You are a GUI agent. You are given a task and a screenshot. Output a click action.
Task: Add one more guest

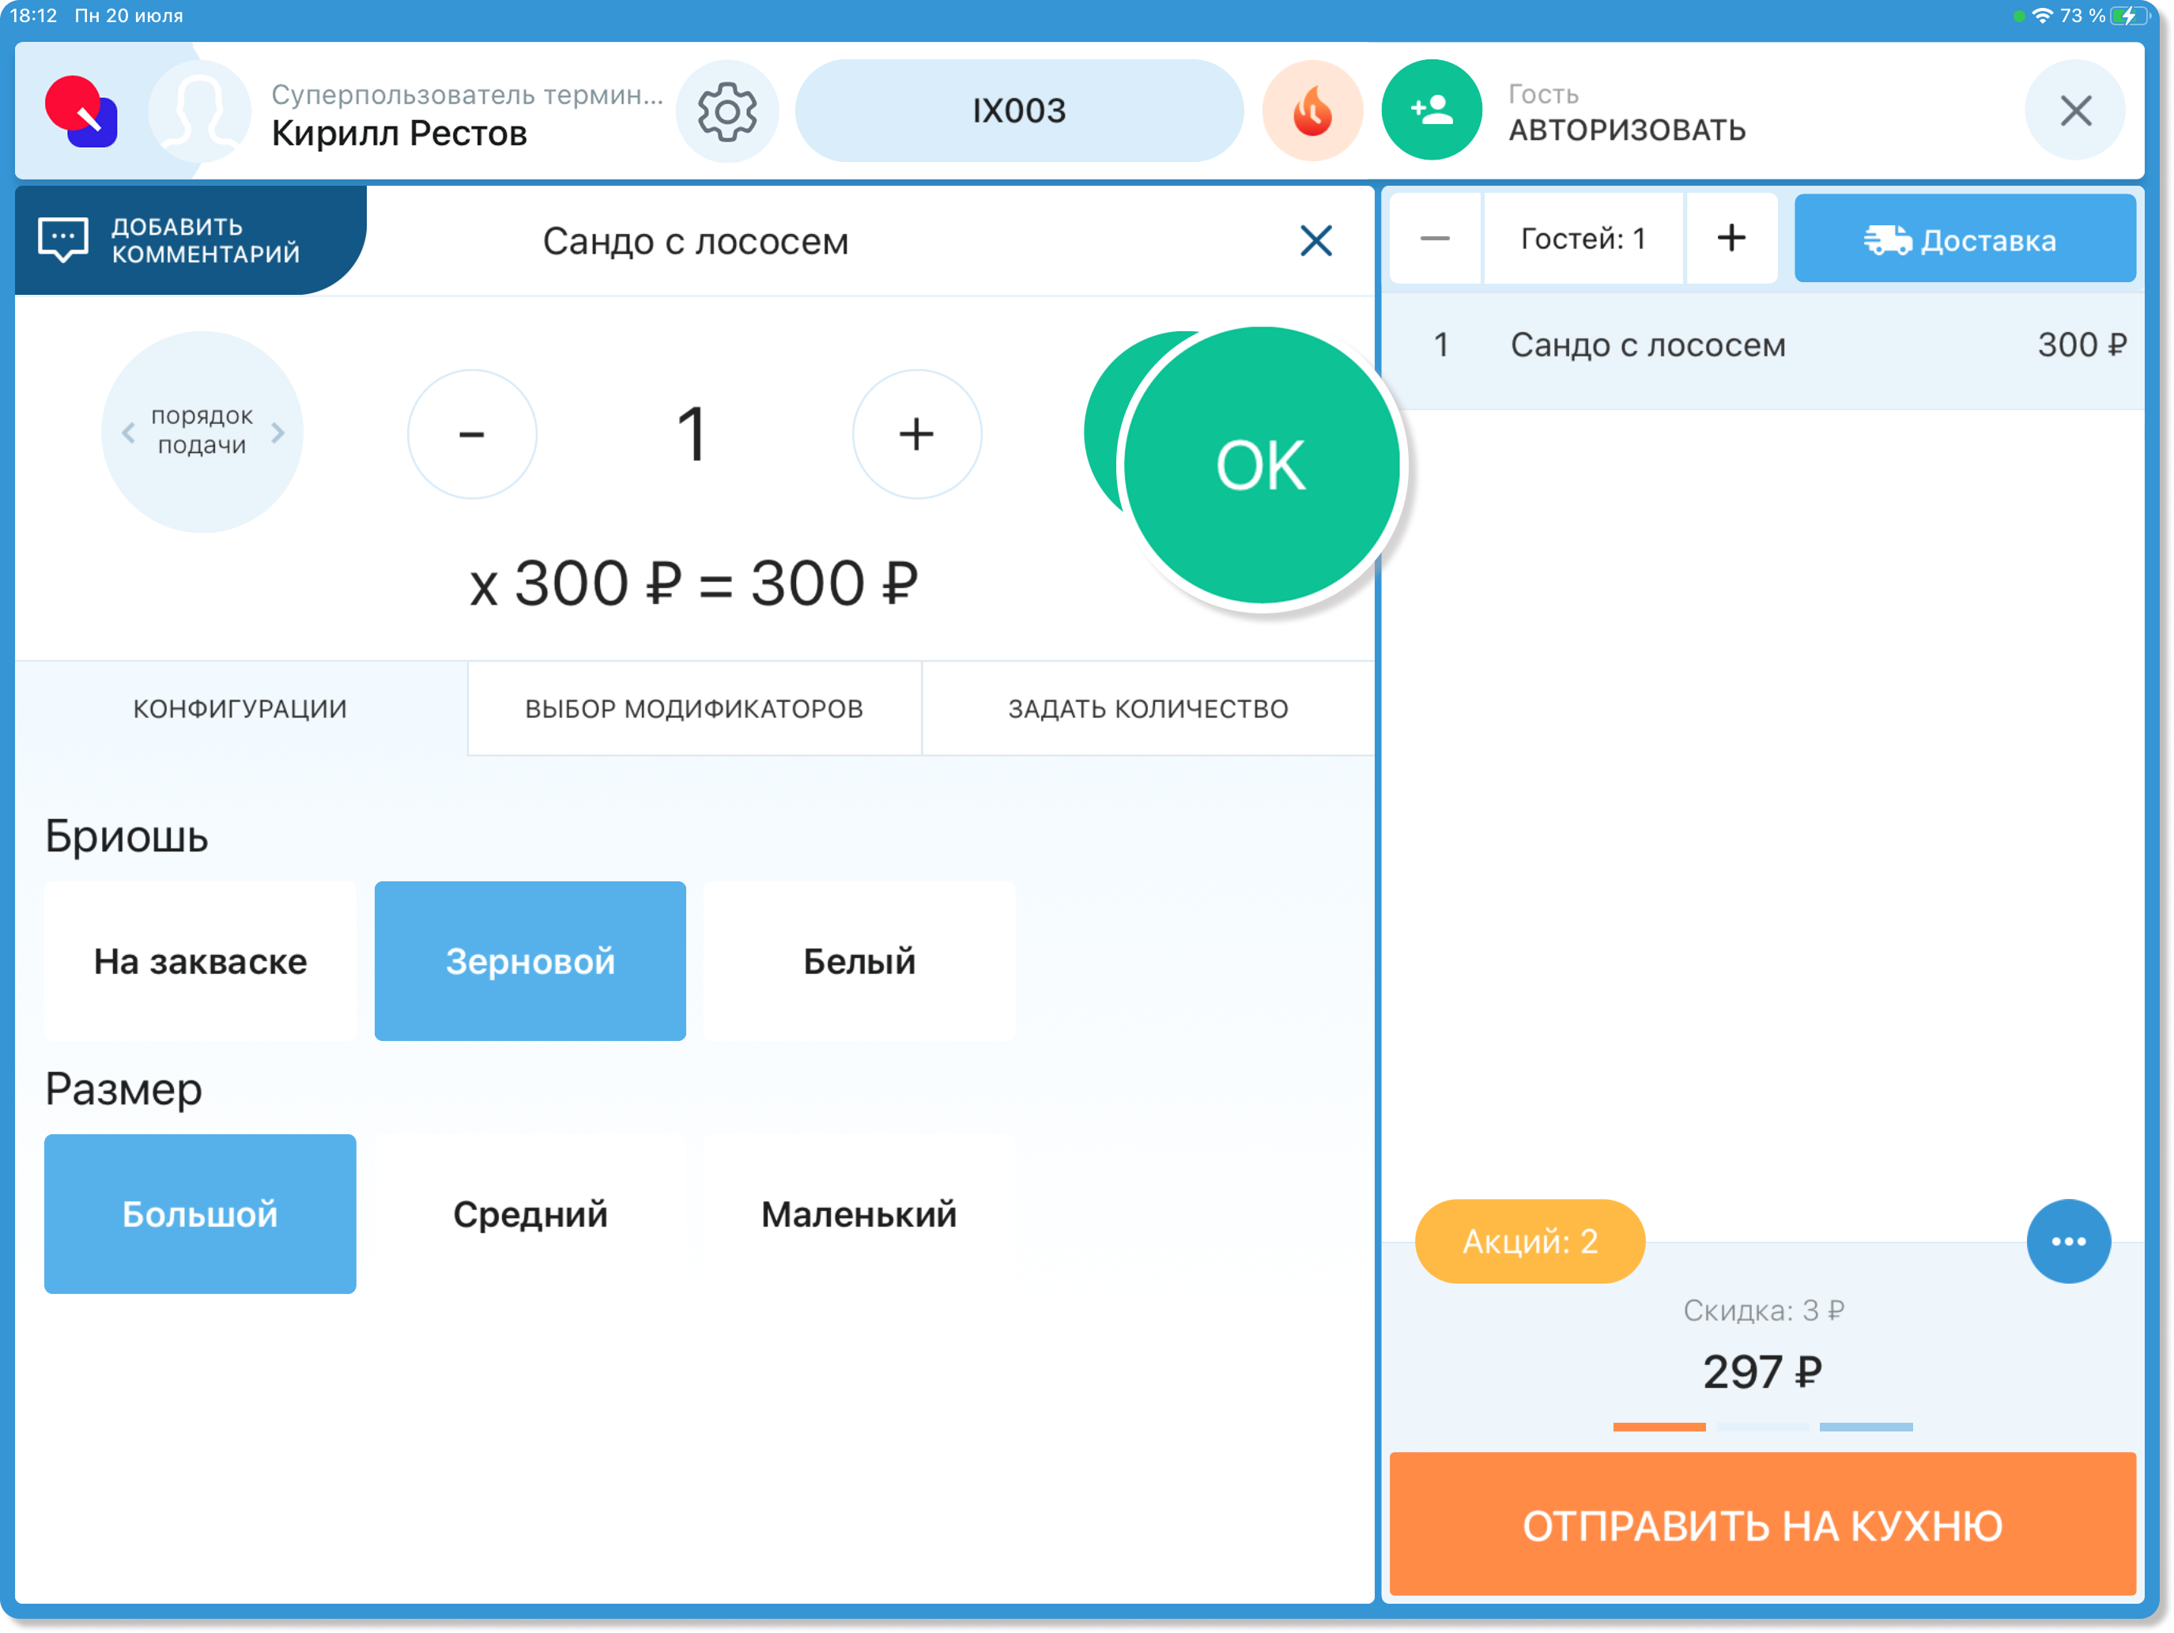click(1732, 239)
